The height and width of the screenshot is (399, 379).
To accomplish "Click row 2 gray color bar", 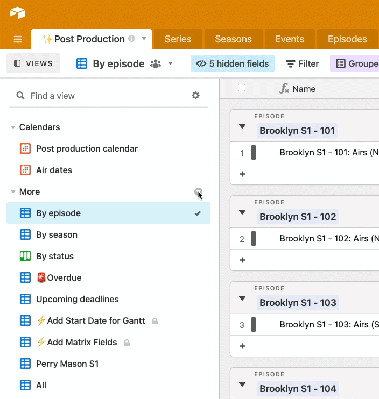I will [254, 238].
